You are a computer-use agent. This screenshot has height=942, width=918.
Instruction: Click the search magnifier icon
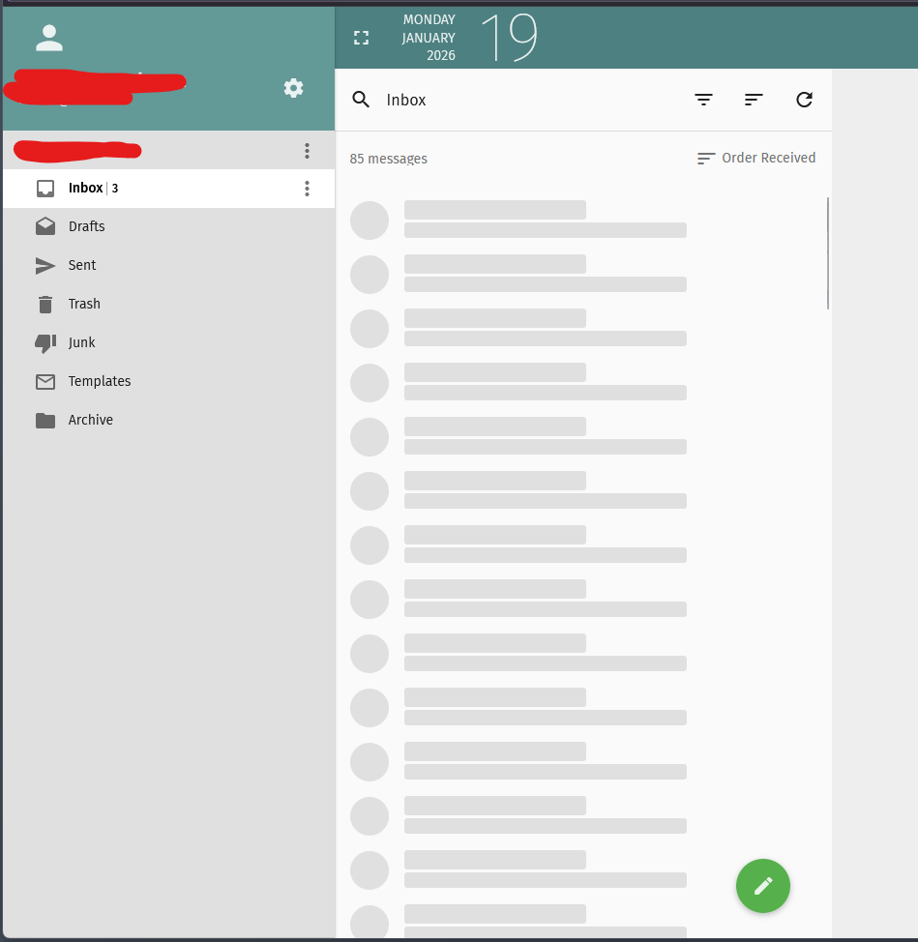(x=361, y=99)
